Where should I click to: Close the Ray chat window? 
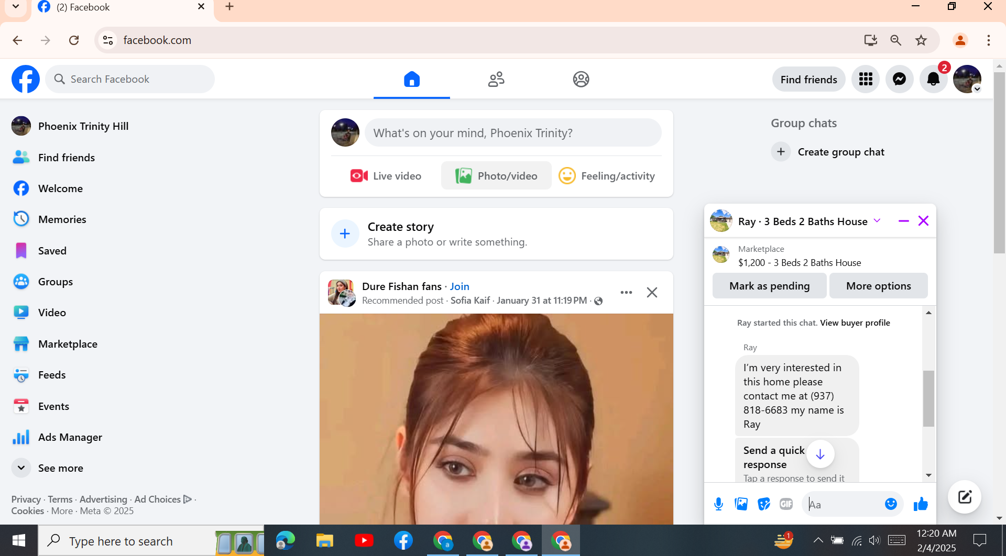point(923,221)
